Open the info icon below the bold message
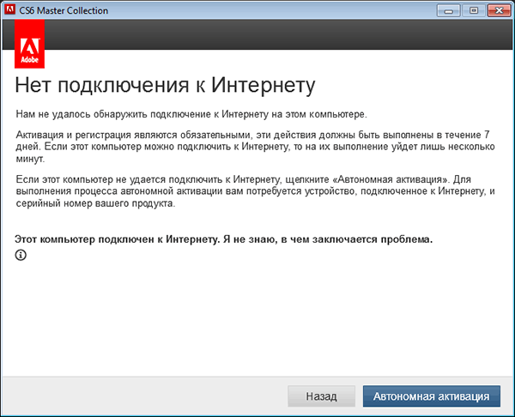Screen dimensions: 515x417 coord(21,255)
